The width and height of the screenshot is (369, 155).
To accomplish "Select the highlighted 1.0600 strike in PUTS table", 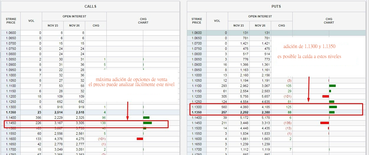I will pos(197,33).
